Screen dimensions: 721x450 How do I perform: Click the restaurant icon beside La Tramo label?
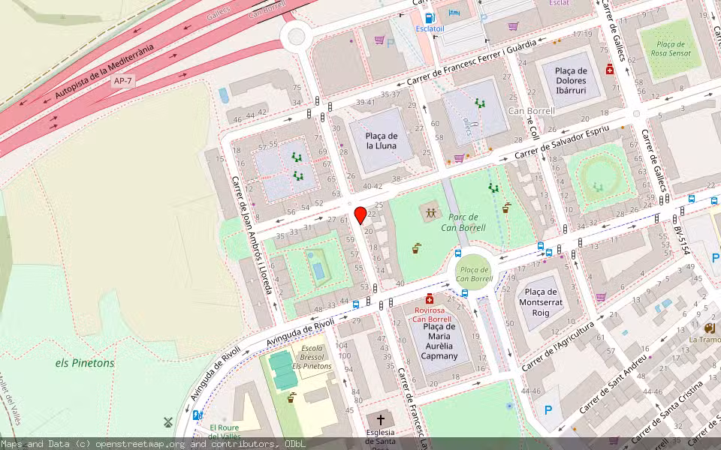(x=709, y=328)
